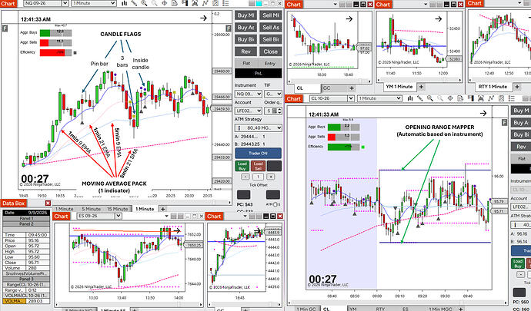Switch to the 15 Minute tab
The width and height of the screenshot is (531, 311).
(x=118, y=209)
